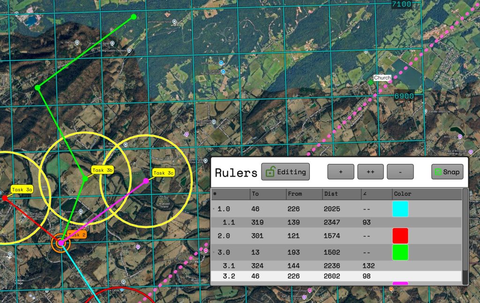Click the green Church map marker
480x303 pixels.
(371, 82)
